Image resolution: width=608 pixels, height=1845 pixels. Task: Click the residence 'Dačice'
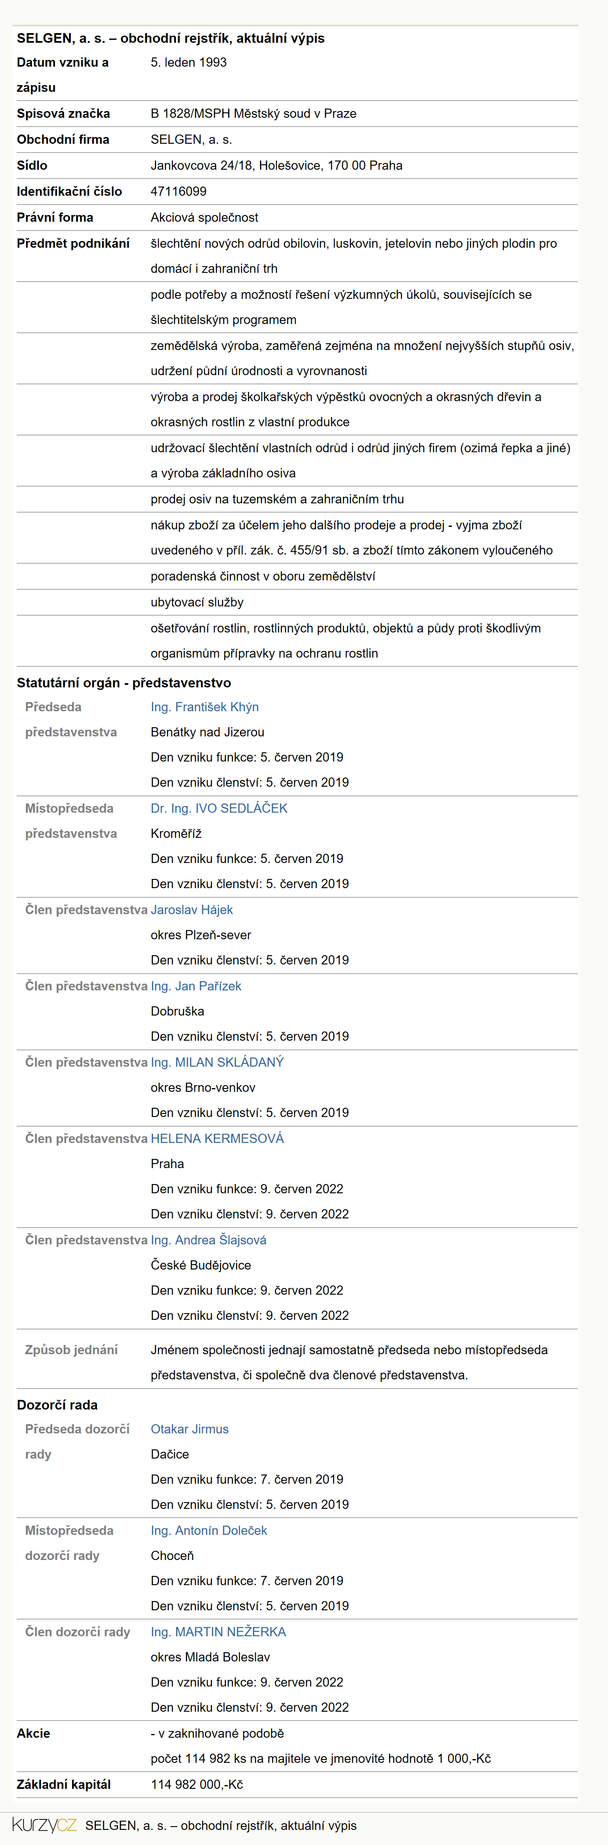(x=170, y=1455)
